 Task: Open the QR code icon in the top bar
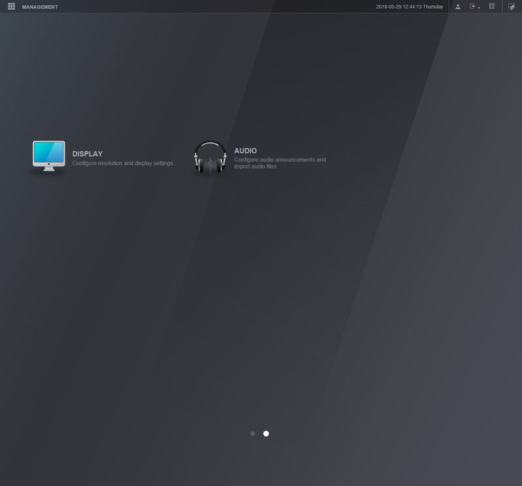493,7
